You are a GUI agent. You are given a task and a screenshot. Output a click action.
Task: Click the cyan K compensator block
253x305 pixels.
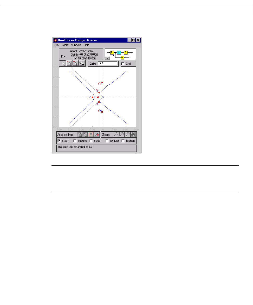click(119, 52)
